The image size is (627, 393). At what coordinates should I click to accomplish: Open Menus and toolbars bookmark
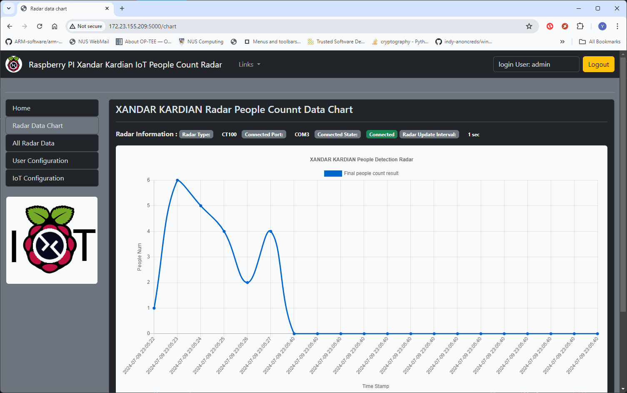272,42
